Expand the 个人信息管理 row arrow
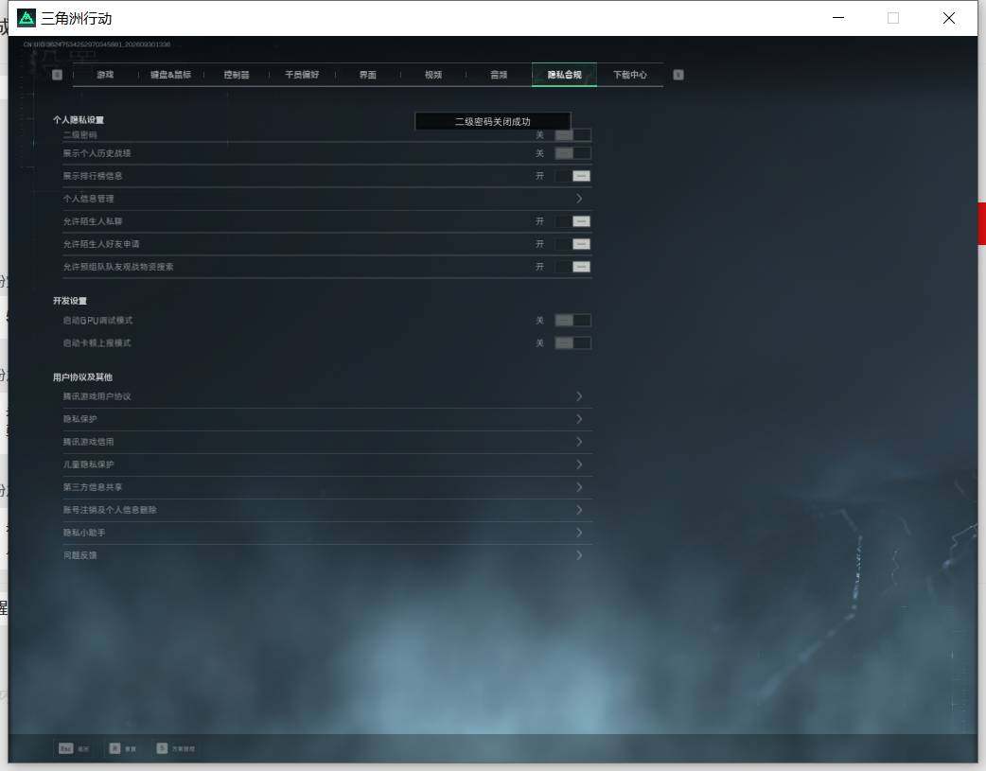Screen dimensions: 986x771 point(579,199)
